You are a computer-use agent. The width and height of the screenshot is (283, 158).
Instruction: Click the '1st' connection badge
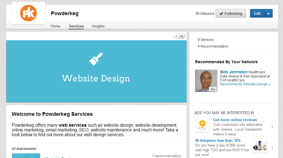(213, 89)
